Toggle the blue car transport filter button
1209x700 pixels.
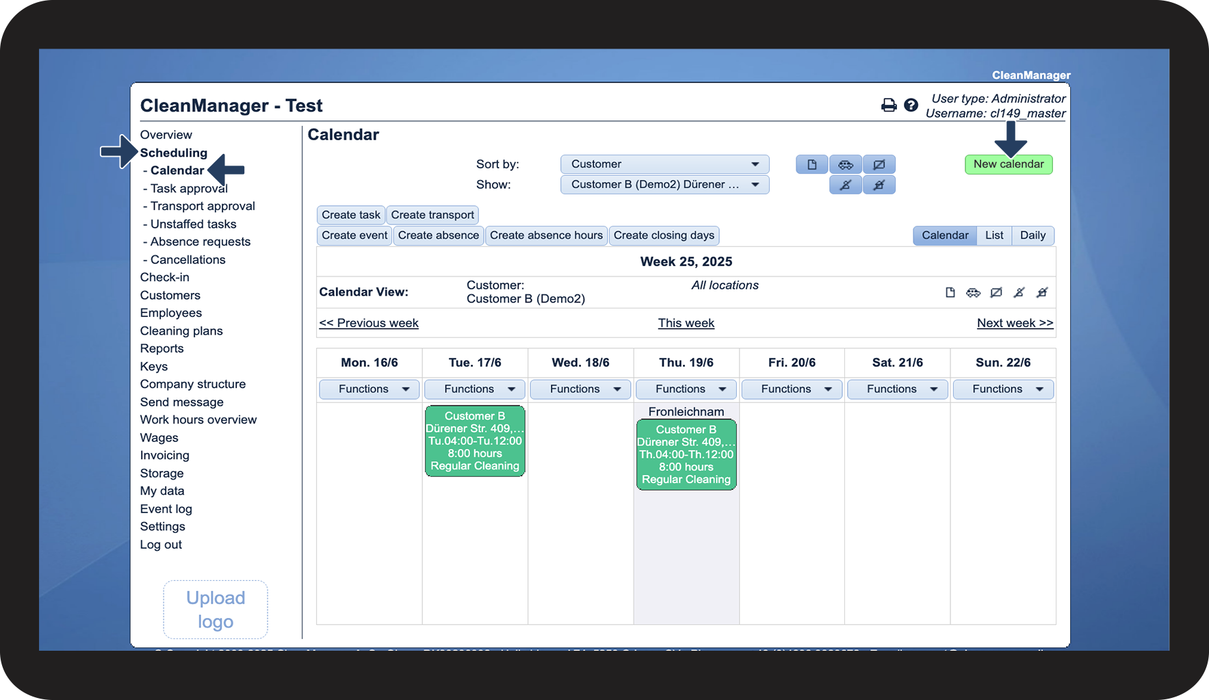(846, 164)
